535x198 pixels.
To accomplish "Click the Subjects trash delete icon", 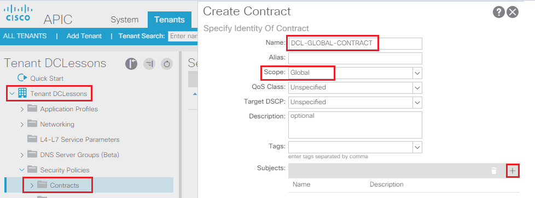I will click(494, 171).
